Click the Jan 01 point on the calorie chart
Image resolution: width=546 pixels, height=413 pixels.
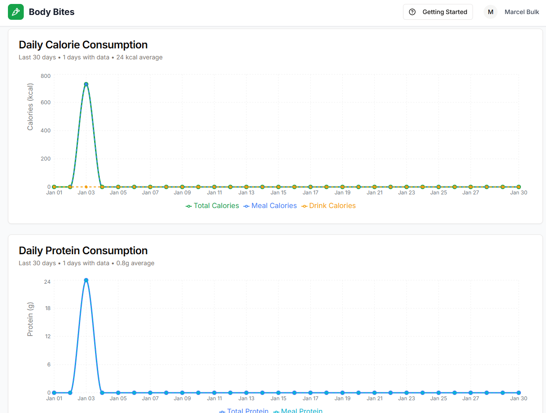pos(54,186)
